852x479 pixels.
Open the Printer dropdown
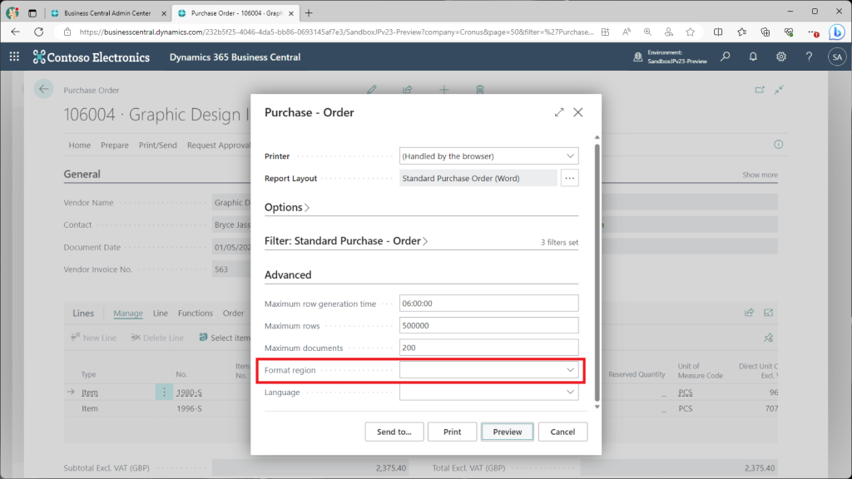coord(488,156)
